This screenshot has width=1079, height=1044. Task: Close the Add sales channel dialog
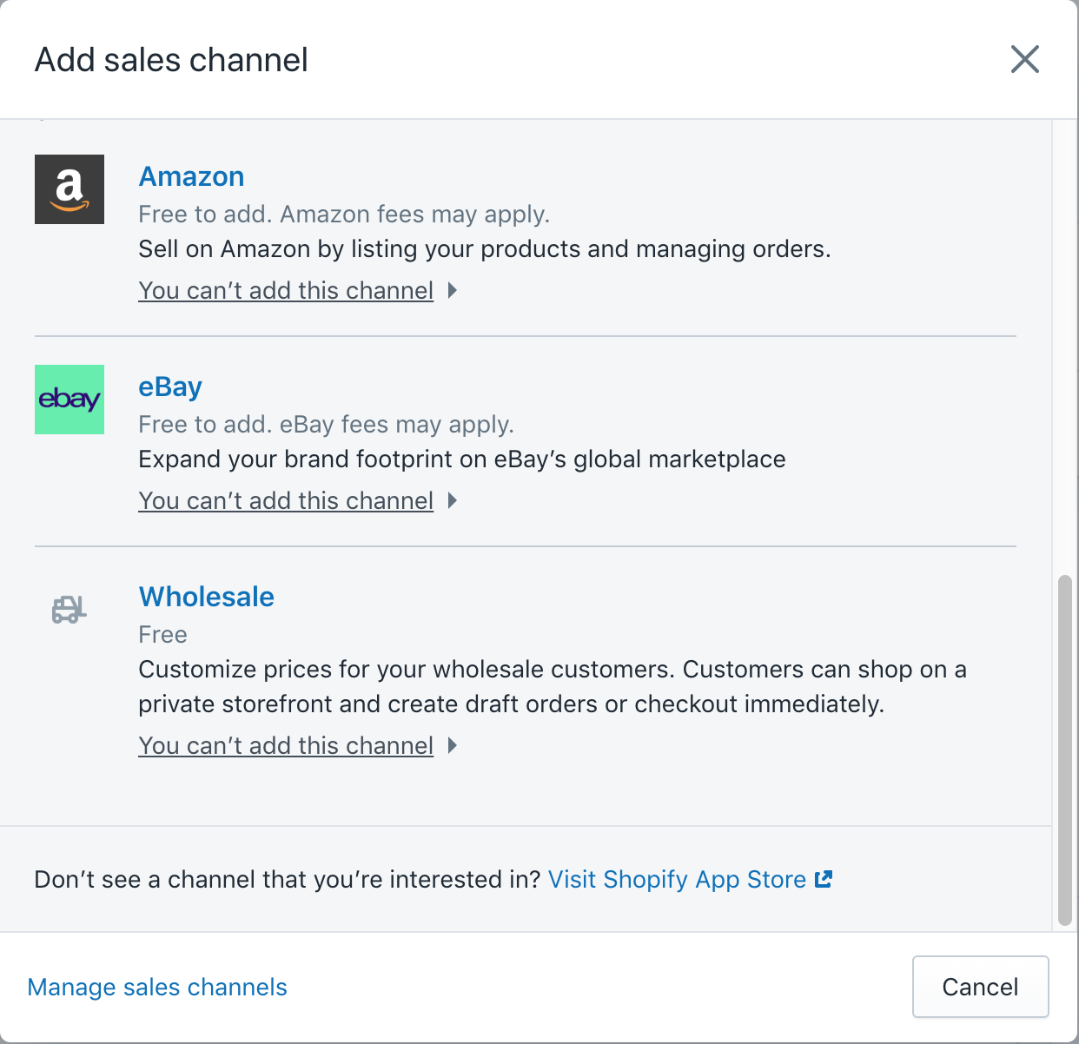(1025, 59)
